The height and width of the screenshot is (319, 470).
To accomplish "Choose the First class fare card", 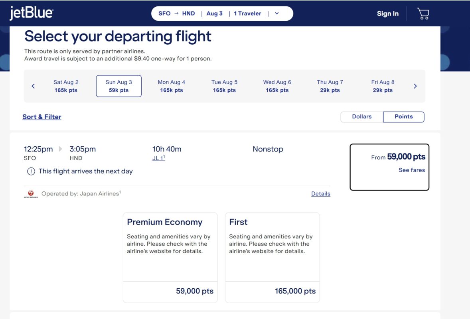I will 272,257.
